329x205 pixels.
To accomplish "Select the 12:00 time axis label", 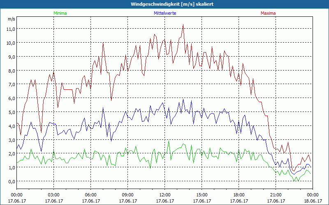I will point(164,195).
